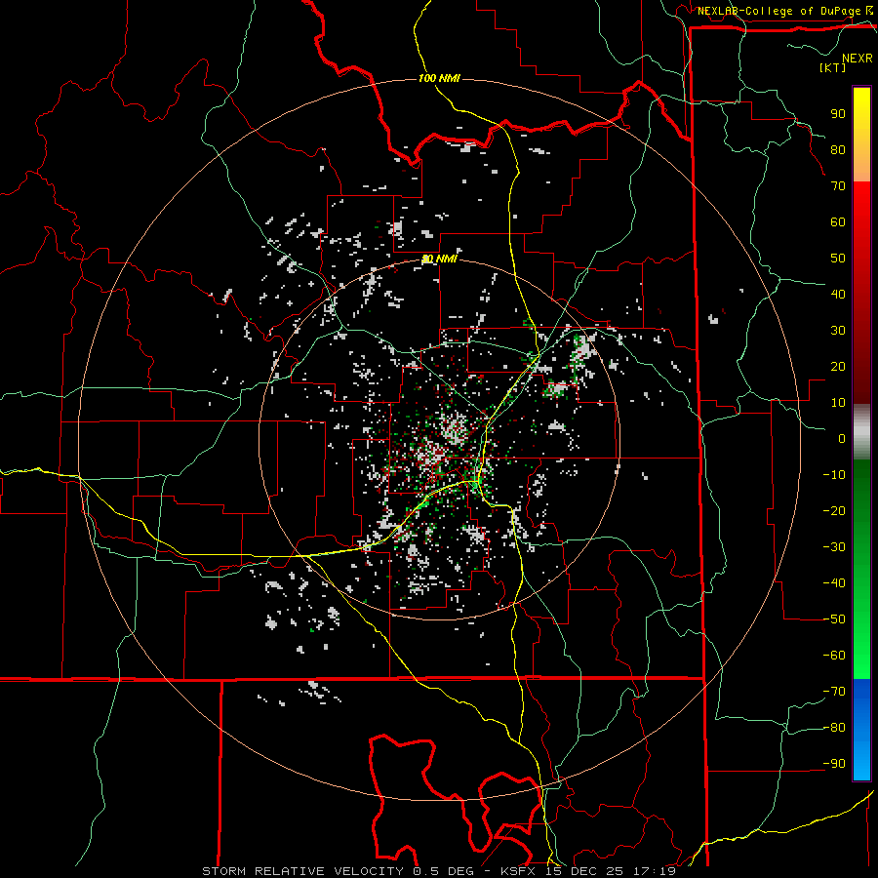Click the blue bottom segment of color bar
The width and height of the screenshot is (878, 878).
click(x=861, y=730)
